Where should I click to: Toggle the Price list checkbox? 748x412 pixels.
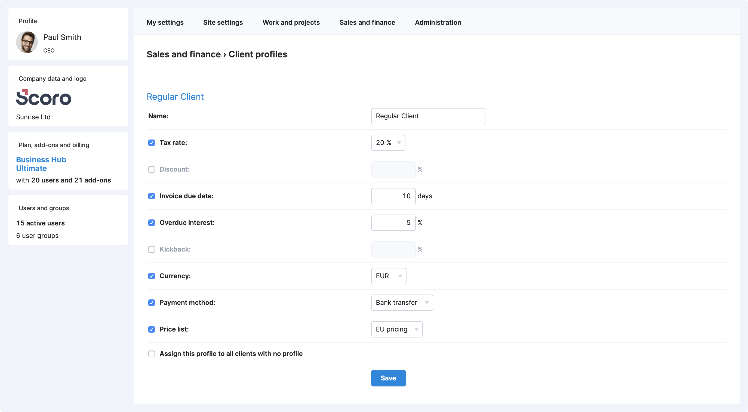[x=152, y=330]
